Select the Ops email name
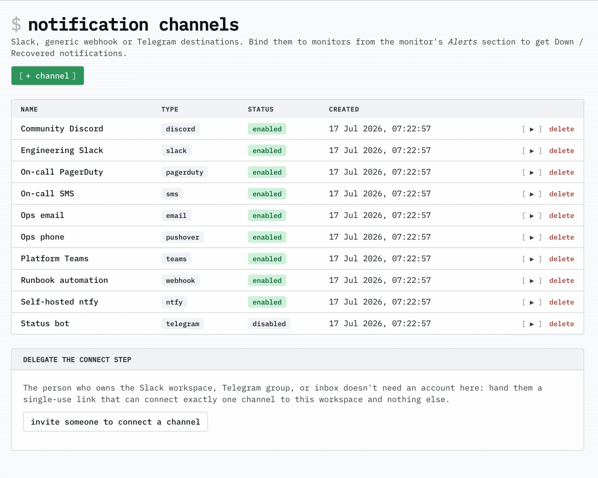The image size is (598, 478). (x=42, y=215)
